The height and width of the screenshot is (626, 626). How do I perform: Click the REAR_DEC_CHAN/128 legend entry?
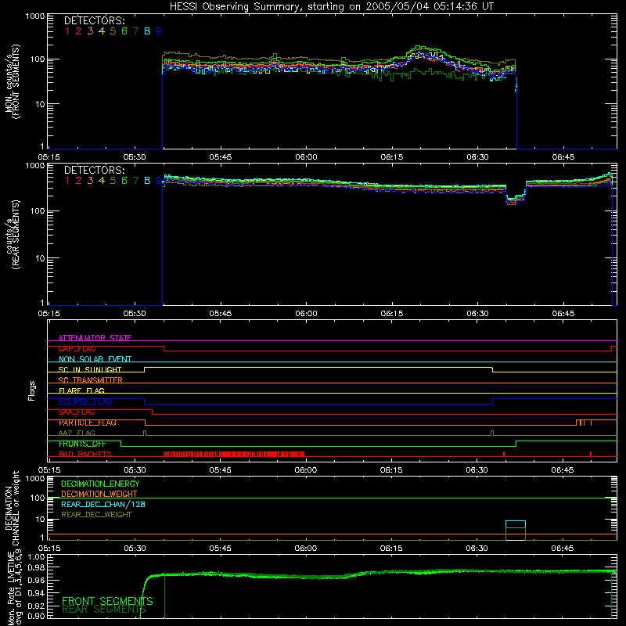103,504
